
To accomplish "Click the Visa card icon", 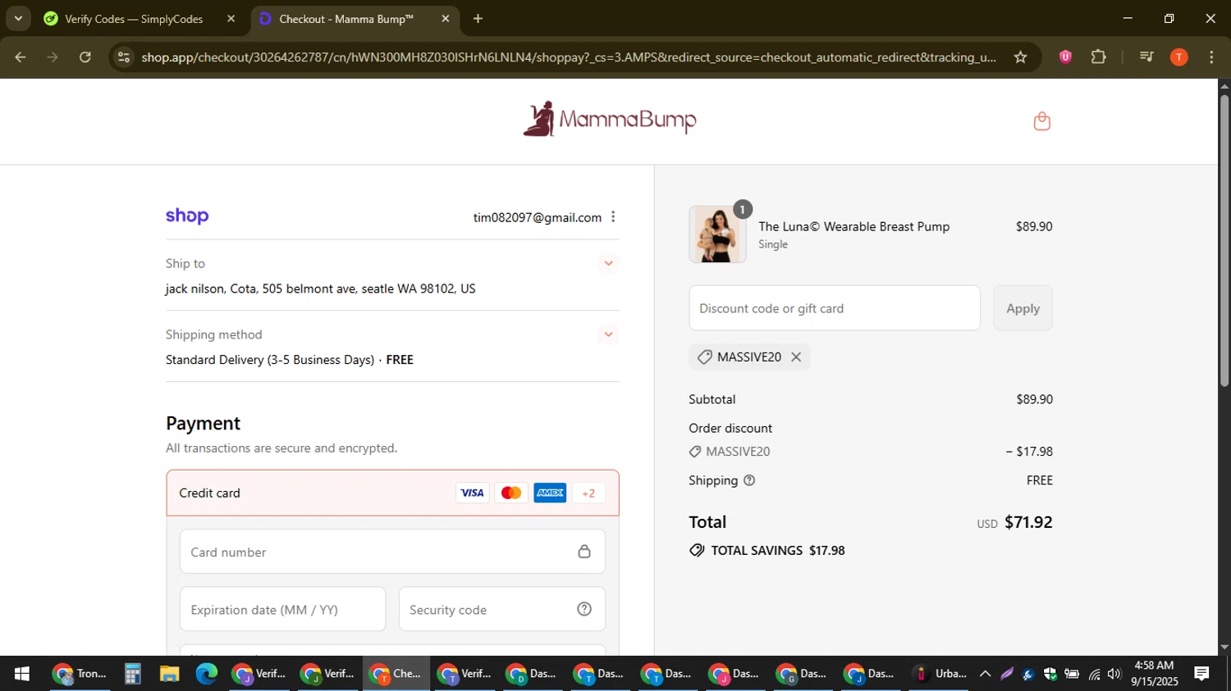I will coord(472,493).
